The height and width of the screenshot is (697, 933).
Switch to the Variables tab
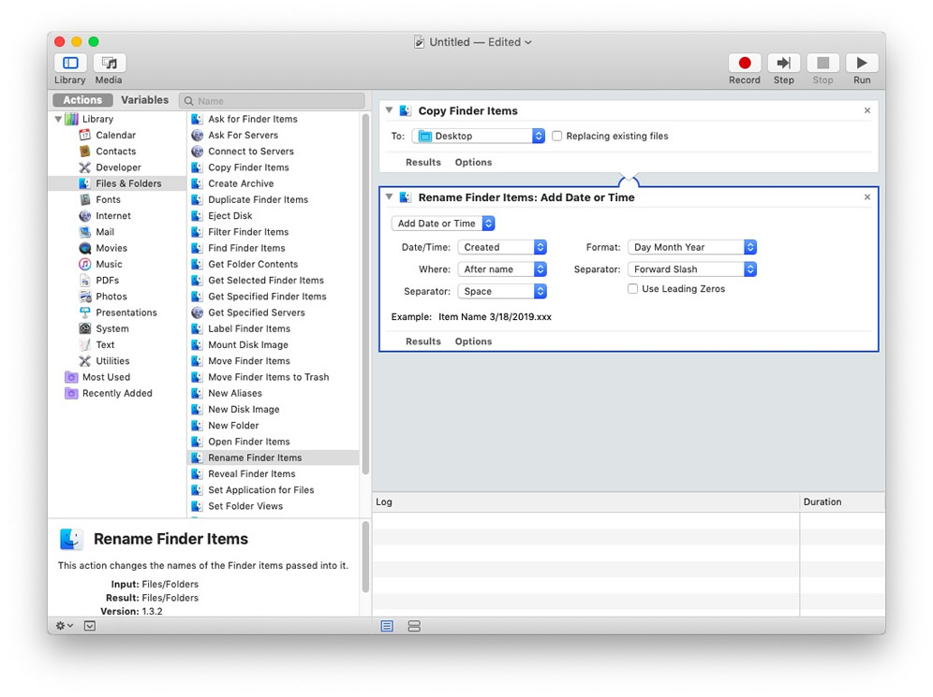click(x=144, y=100)
